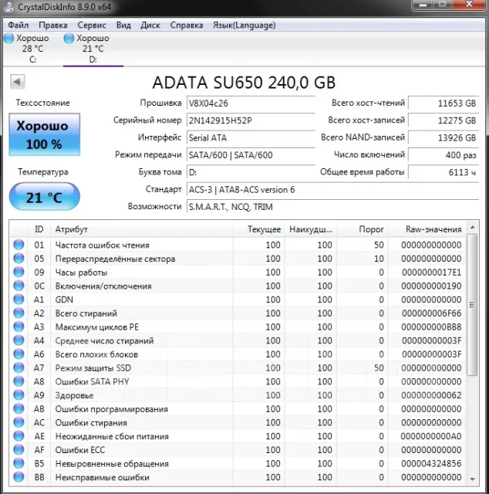Click raw value 000000000A0 of Неожиданные сбои питания
This screenshot has width=489, height=494.
[431, 436]
